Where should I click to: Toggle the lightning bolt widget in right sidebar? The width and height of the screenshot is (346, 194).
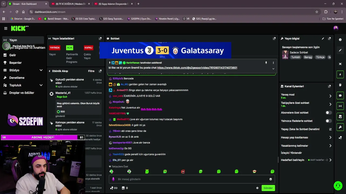tap(340, 74)
